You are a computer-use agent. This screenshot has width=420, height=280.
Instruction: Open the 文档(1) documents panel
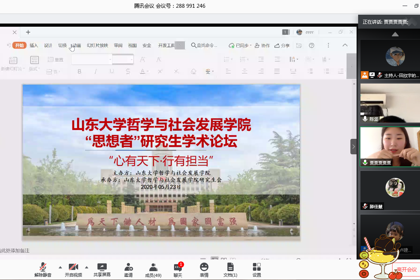click(230, 270)
